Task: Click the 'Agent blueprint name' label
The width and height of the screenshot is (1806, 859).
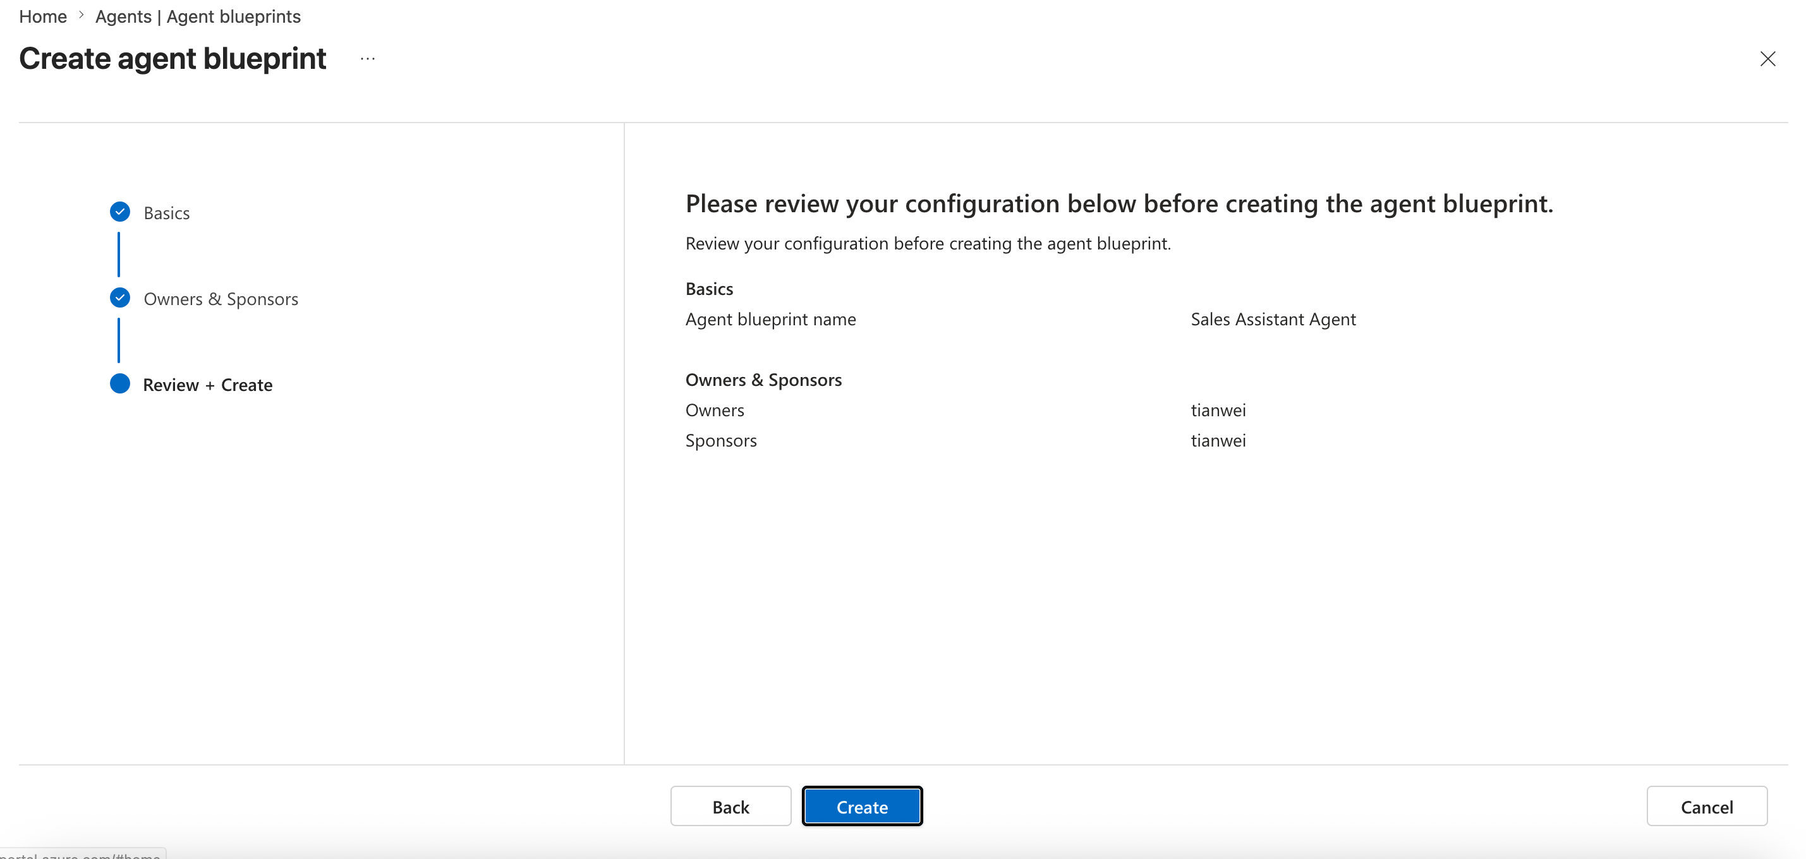Action: [x=770, y=320]
